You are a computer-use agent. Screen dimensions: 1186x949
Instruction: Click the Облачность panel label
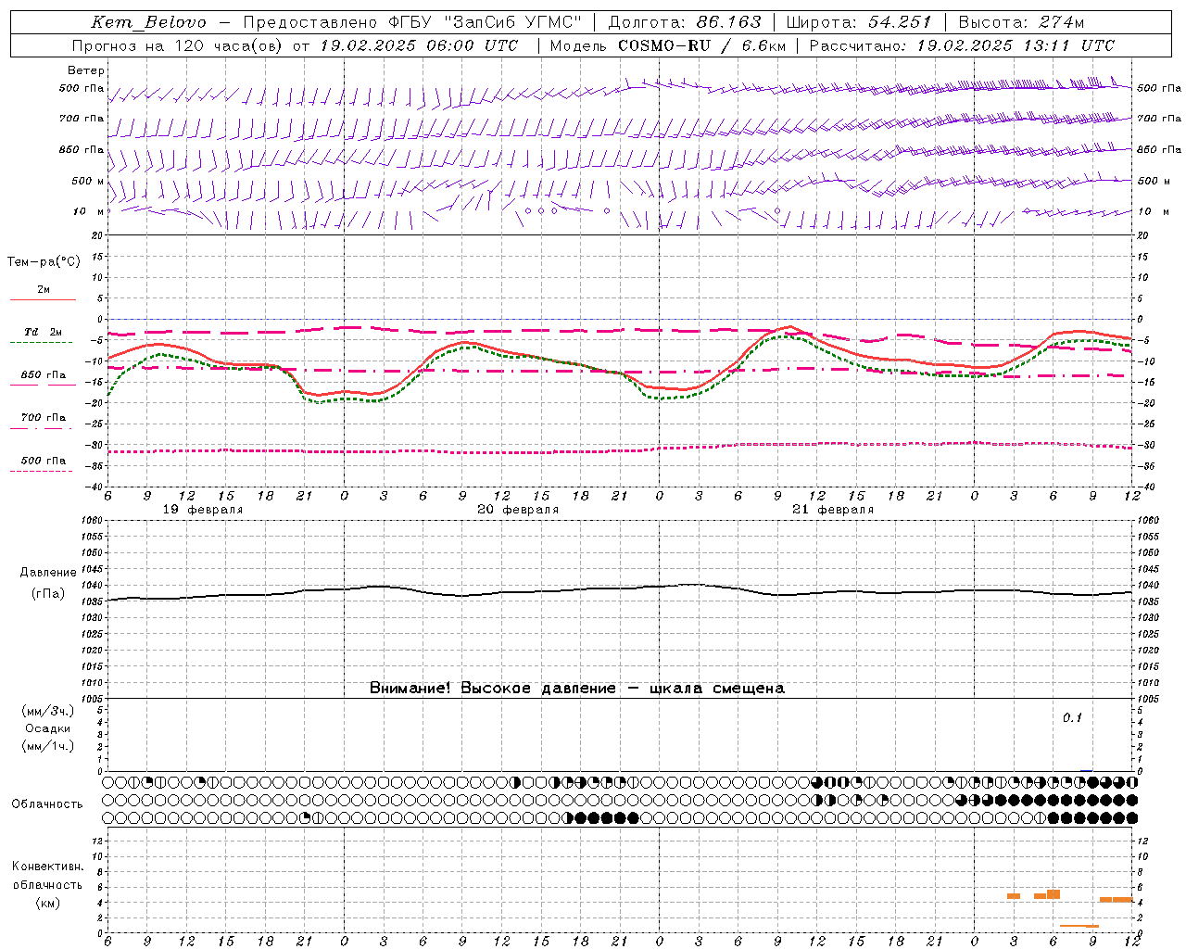47,804
